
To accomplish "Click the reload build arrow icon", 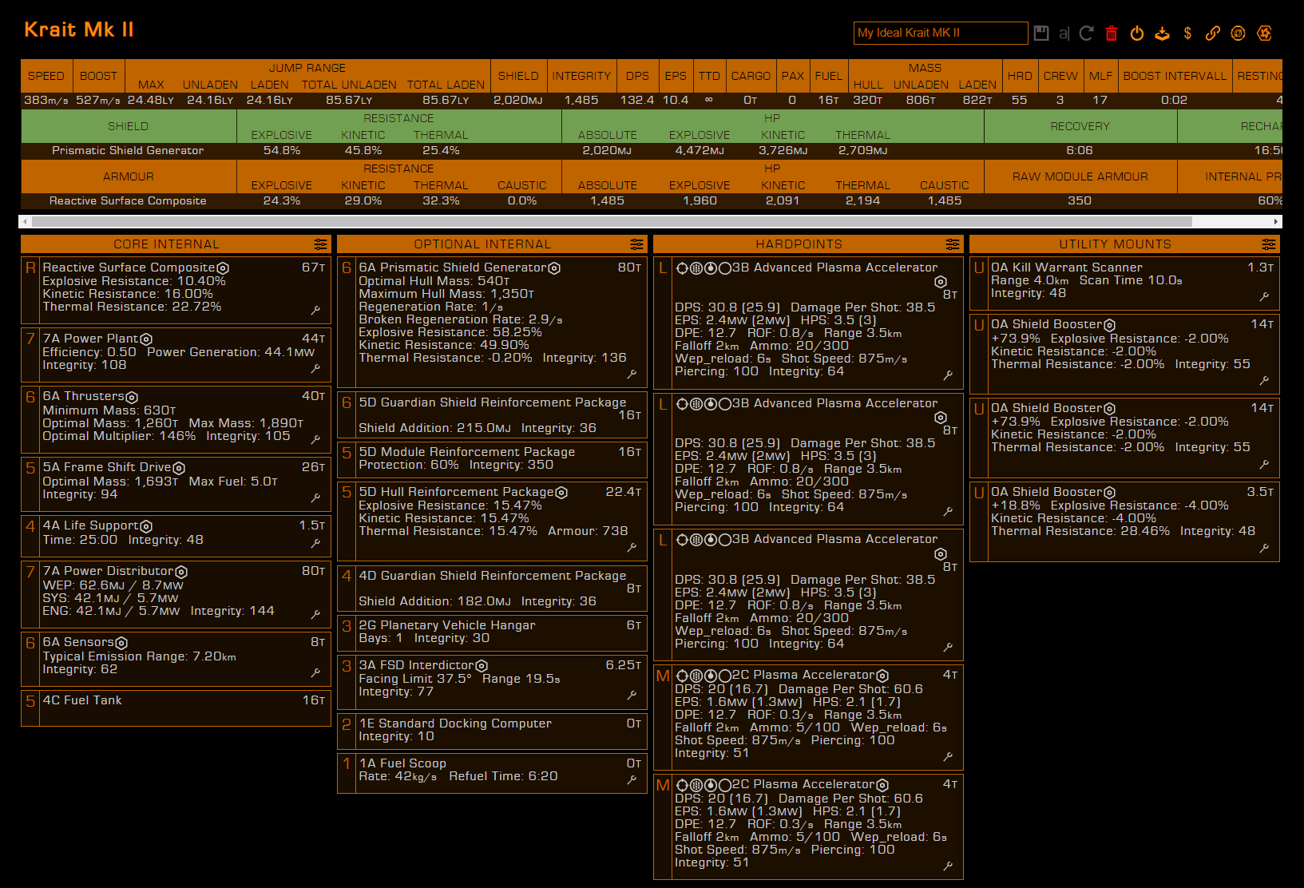I will click(x=1086, y=33).
